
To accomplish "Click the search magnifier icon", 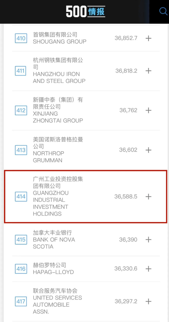I will point(163,11).
